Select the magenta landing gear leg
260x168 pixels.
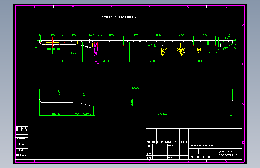click(96, 48)
